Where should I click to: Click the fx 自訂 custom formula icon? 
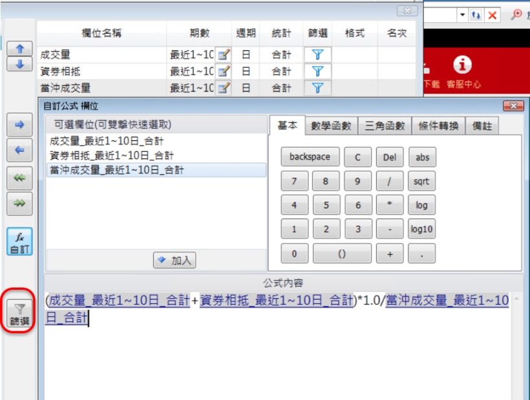19,240
